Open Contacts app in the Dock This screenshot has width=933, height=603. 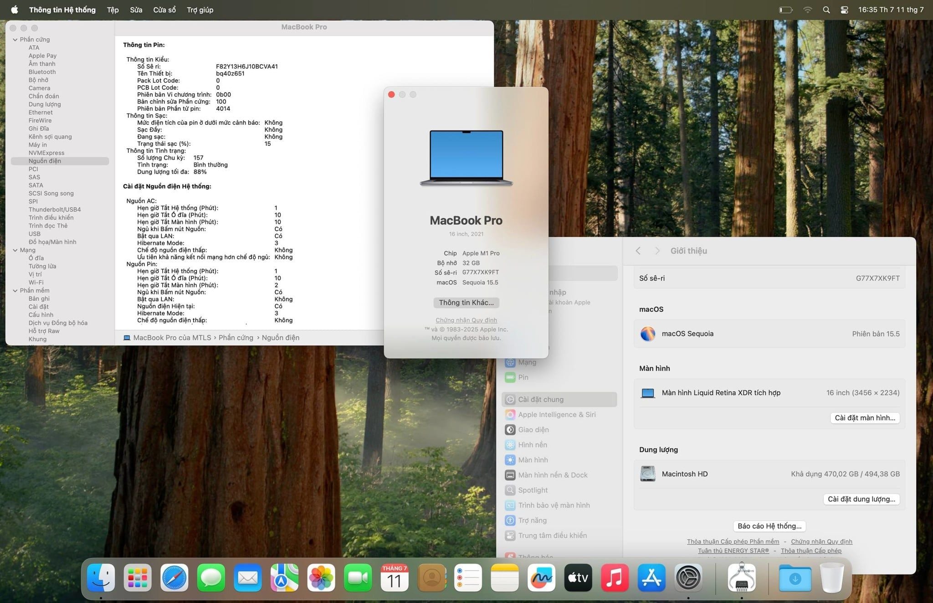click(x=431, y=577)
